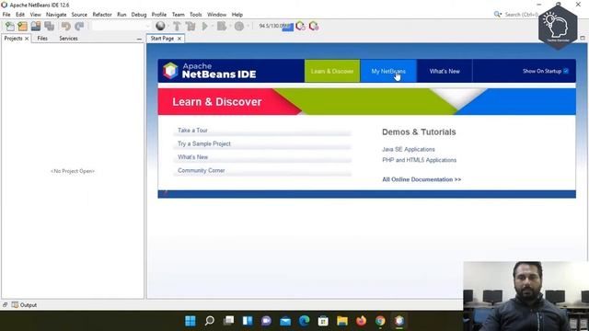Screen dimensions: 589x331
Task: Click the Take a Tour link
Action: click(192, 131)
